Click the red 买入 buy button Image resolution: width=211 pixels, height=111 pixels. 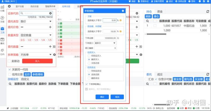point(37,61)
